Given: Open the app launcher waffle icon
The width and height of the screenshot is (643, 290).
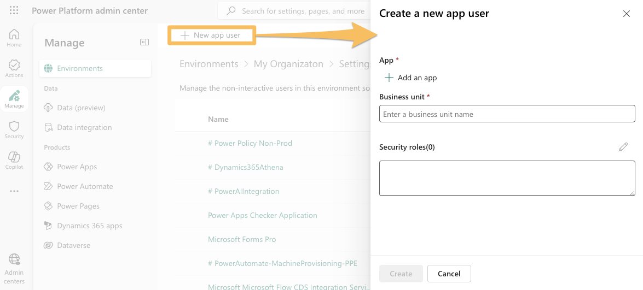Looking at the screenshot, I should [x=14, y=11].
